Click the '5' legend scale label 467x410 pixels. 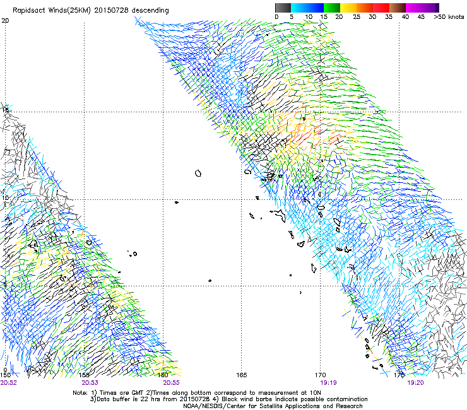click(292, 17)
